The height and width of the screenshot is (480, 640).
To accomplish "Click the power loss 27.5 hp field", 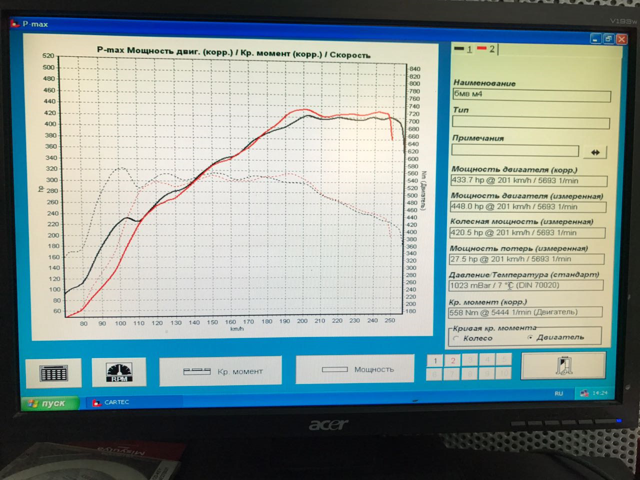I will pyautogui.click(x=526, y=259).
